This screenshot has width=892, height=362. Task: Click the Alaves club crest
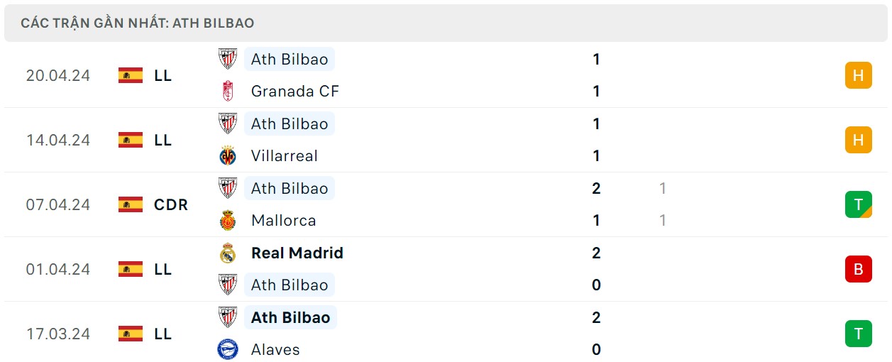[x=228, y=349]
